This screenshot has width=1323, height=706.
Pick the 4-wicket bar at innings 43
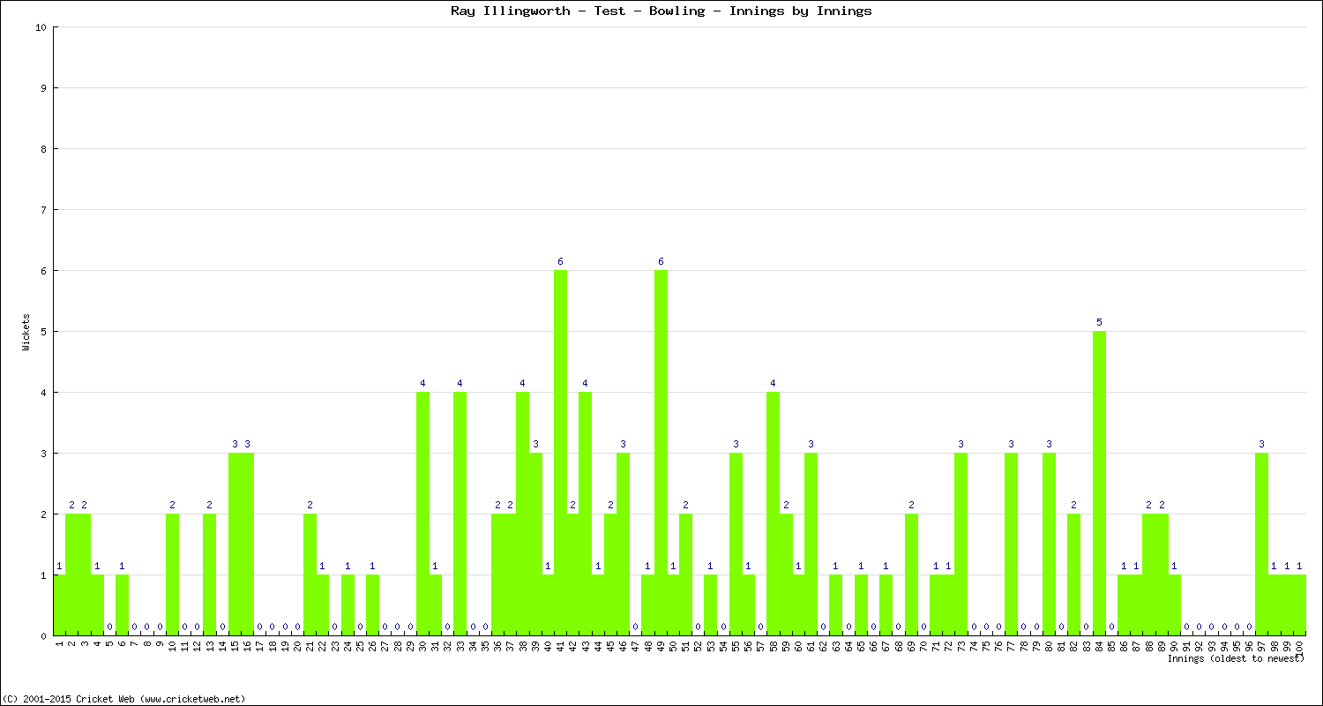[585, 514]
